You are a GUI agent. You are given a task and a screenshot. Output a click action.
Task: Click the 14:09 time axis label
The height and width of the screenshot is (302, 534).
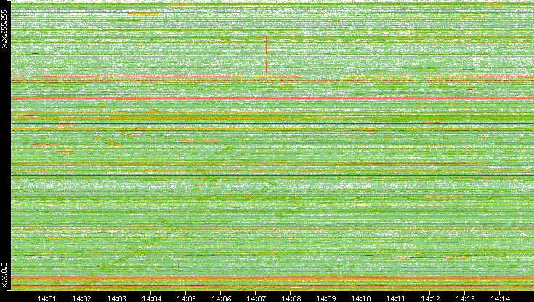(x=325, y=299)
